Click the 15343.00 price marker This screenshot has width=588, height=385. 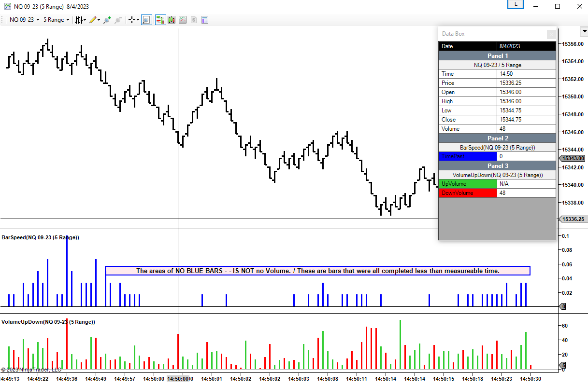[573, 158]
